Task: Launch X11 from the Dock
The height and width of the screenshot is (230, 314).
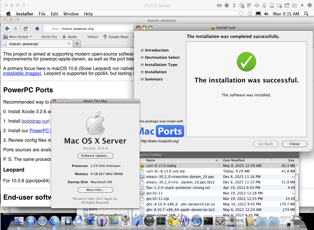Action: click(x=197, y=221)
